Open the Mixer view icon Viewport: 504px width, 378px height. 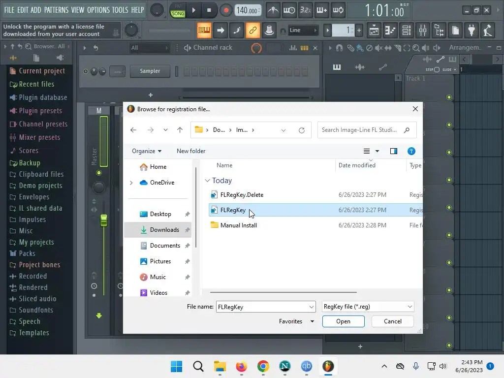click(423, 30)
